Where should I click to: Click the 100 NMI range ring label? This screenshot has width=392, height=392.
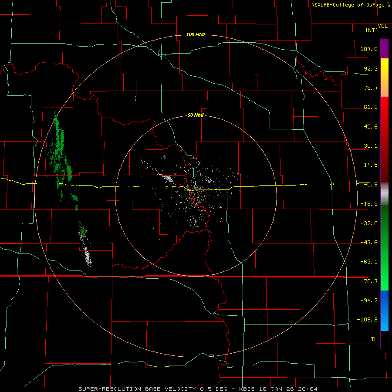coord(196,34)
